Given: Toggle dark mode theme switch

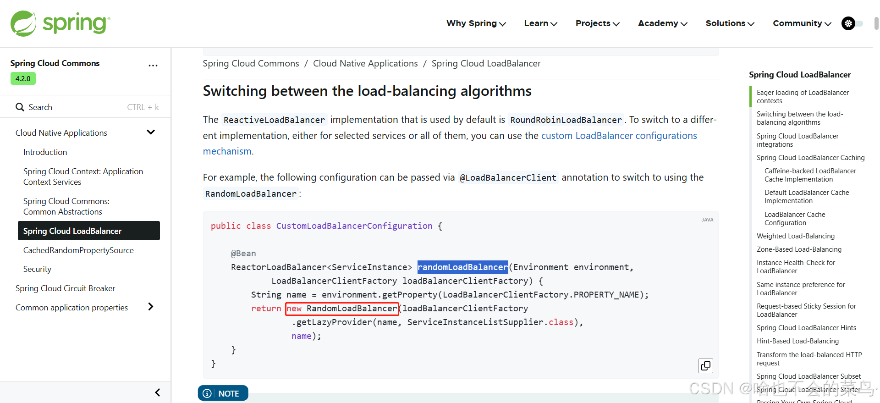Looking at the screenshot, I should click(852, 23).
